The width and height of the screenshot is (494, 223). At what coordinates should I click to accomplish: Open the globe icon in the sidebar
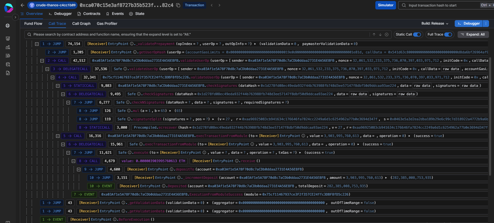click(8, 26)
